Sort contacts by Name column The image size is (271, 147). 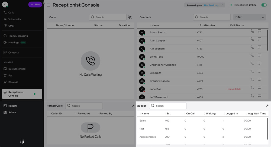pyautogui.click(x=155, y=25)
